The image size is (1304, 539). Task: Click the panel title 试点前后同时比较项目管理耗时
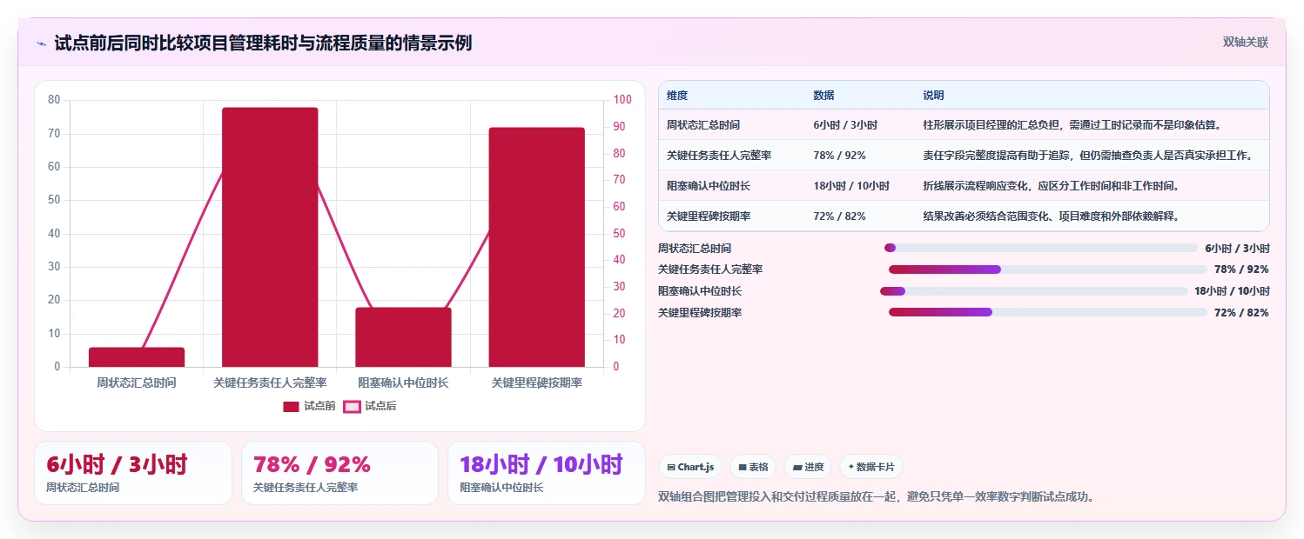tap(263, 43)
